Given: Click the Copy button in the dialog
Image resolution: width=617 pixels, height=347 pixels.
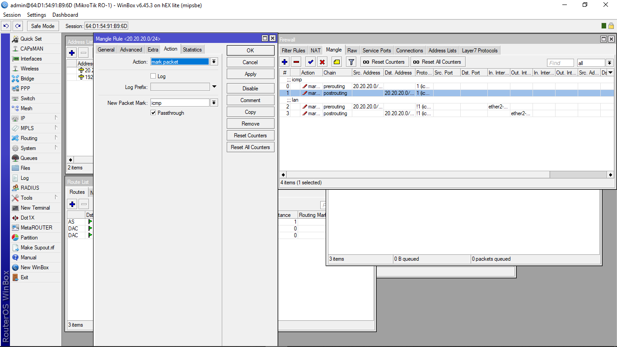Looking at the screenshot, I should pos(250,112).
